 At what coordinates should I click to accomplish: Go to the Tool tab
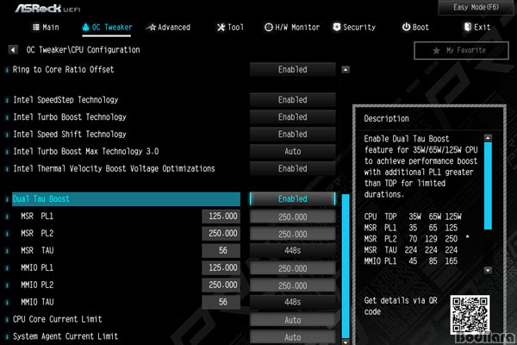pos(230,27)
